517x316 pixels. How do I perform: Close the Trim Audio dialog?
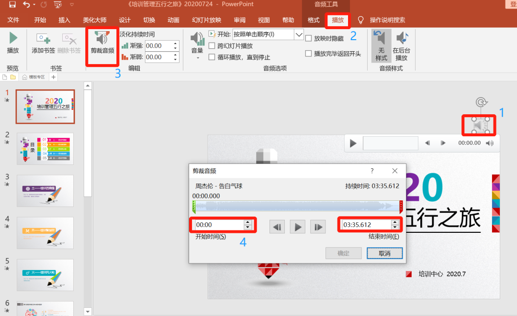pos(394,171)
